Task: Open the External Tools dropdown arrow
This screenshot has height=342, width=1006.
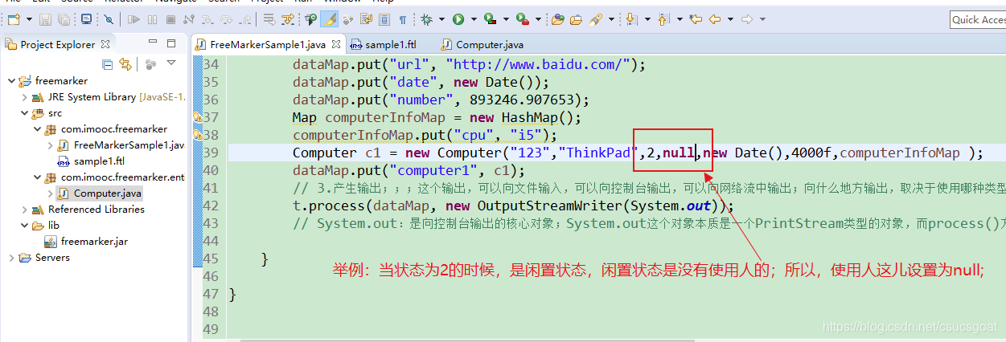Action: [x=538, y=19]
